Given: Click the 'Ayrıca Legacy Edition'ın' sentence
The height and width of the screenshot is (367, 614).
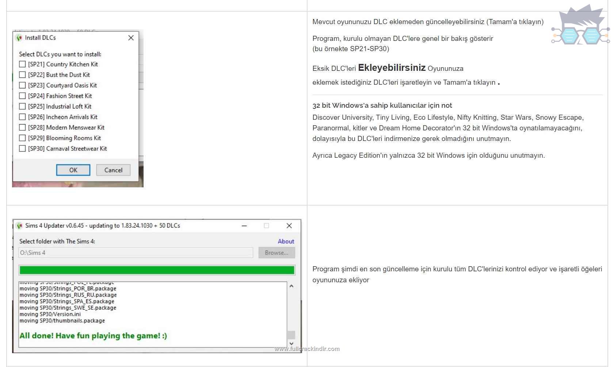Looking at the screenshot, I should pyautogui.click(x=428, y=156).
